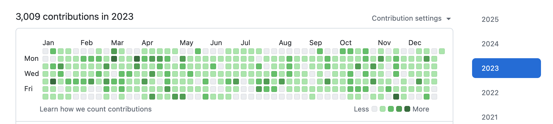The width and height of the screenshot is (553, 124).
Task: Switch to the 2025 contributions year
Action: click(490, 20)
